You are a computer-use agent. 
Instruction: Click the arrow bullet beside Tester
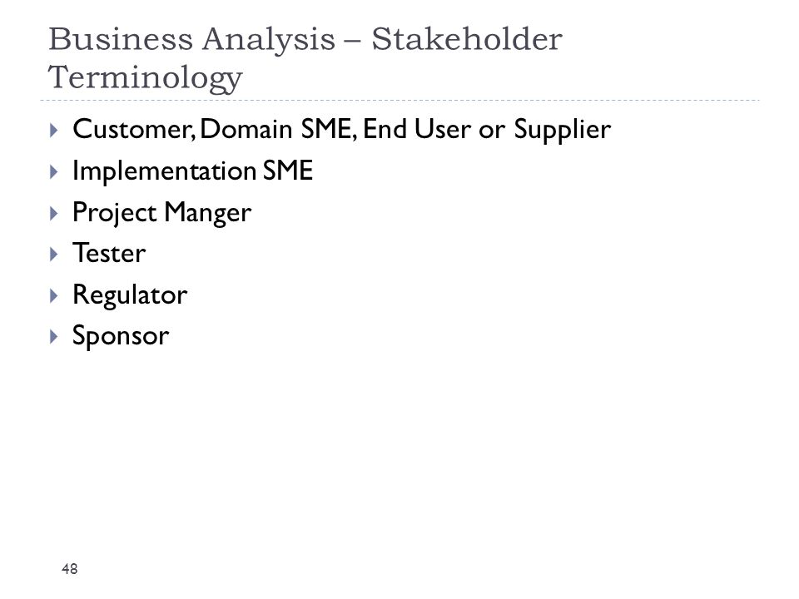pyautogui.click(x=54, y=255)
